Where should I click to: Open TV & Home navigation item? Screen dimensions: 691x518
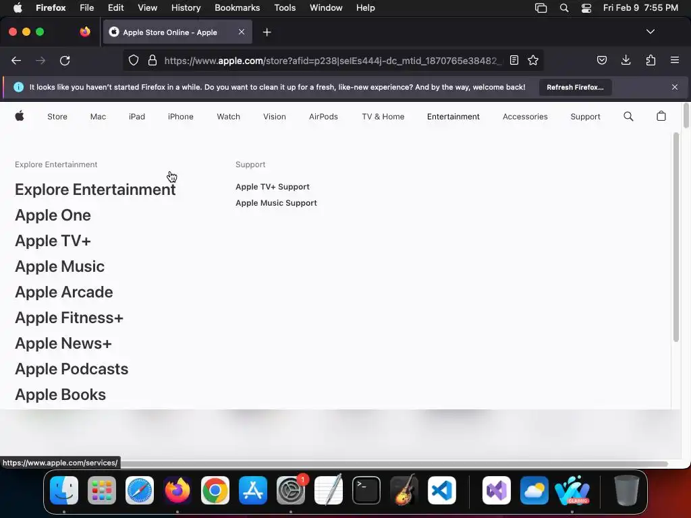click(383, 117)
